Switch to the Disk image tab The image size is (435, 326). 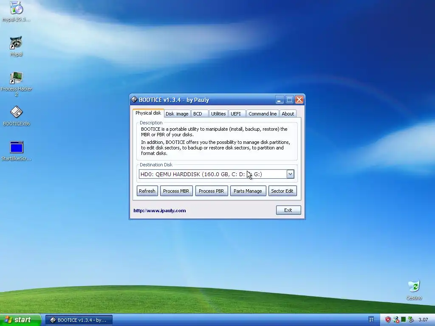[177, 114]
